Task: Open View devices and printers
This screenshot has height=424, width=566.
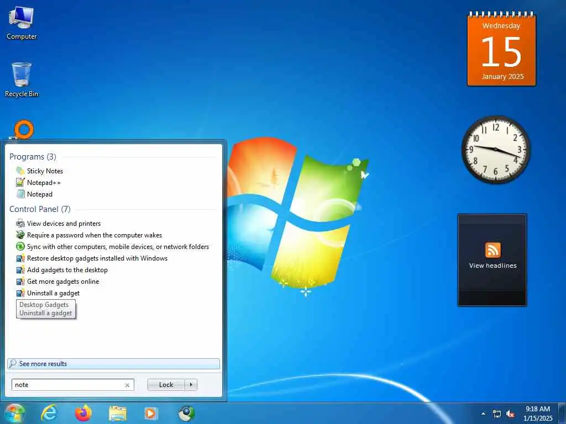Action: (x=64, y=224)
